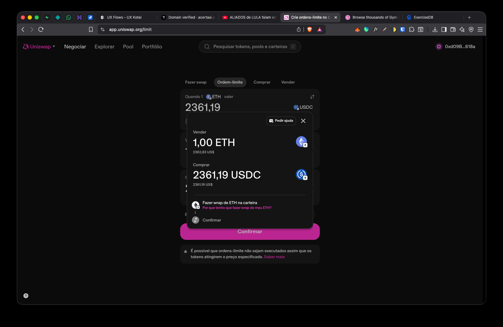Open the teal diamond pinned tab
The image size is (503, 327).
pos(58,17)
